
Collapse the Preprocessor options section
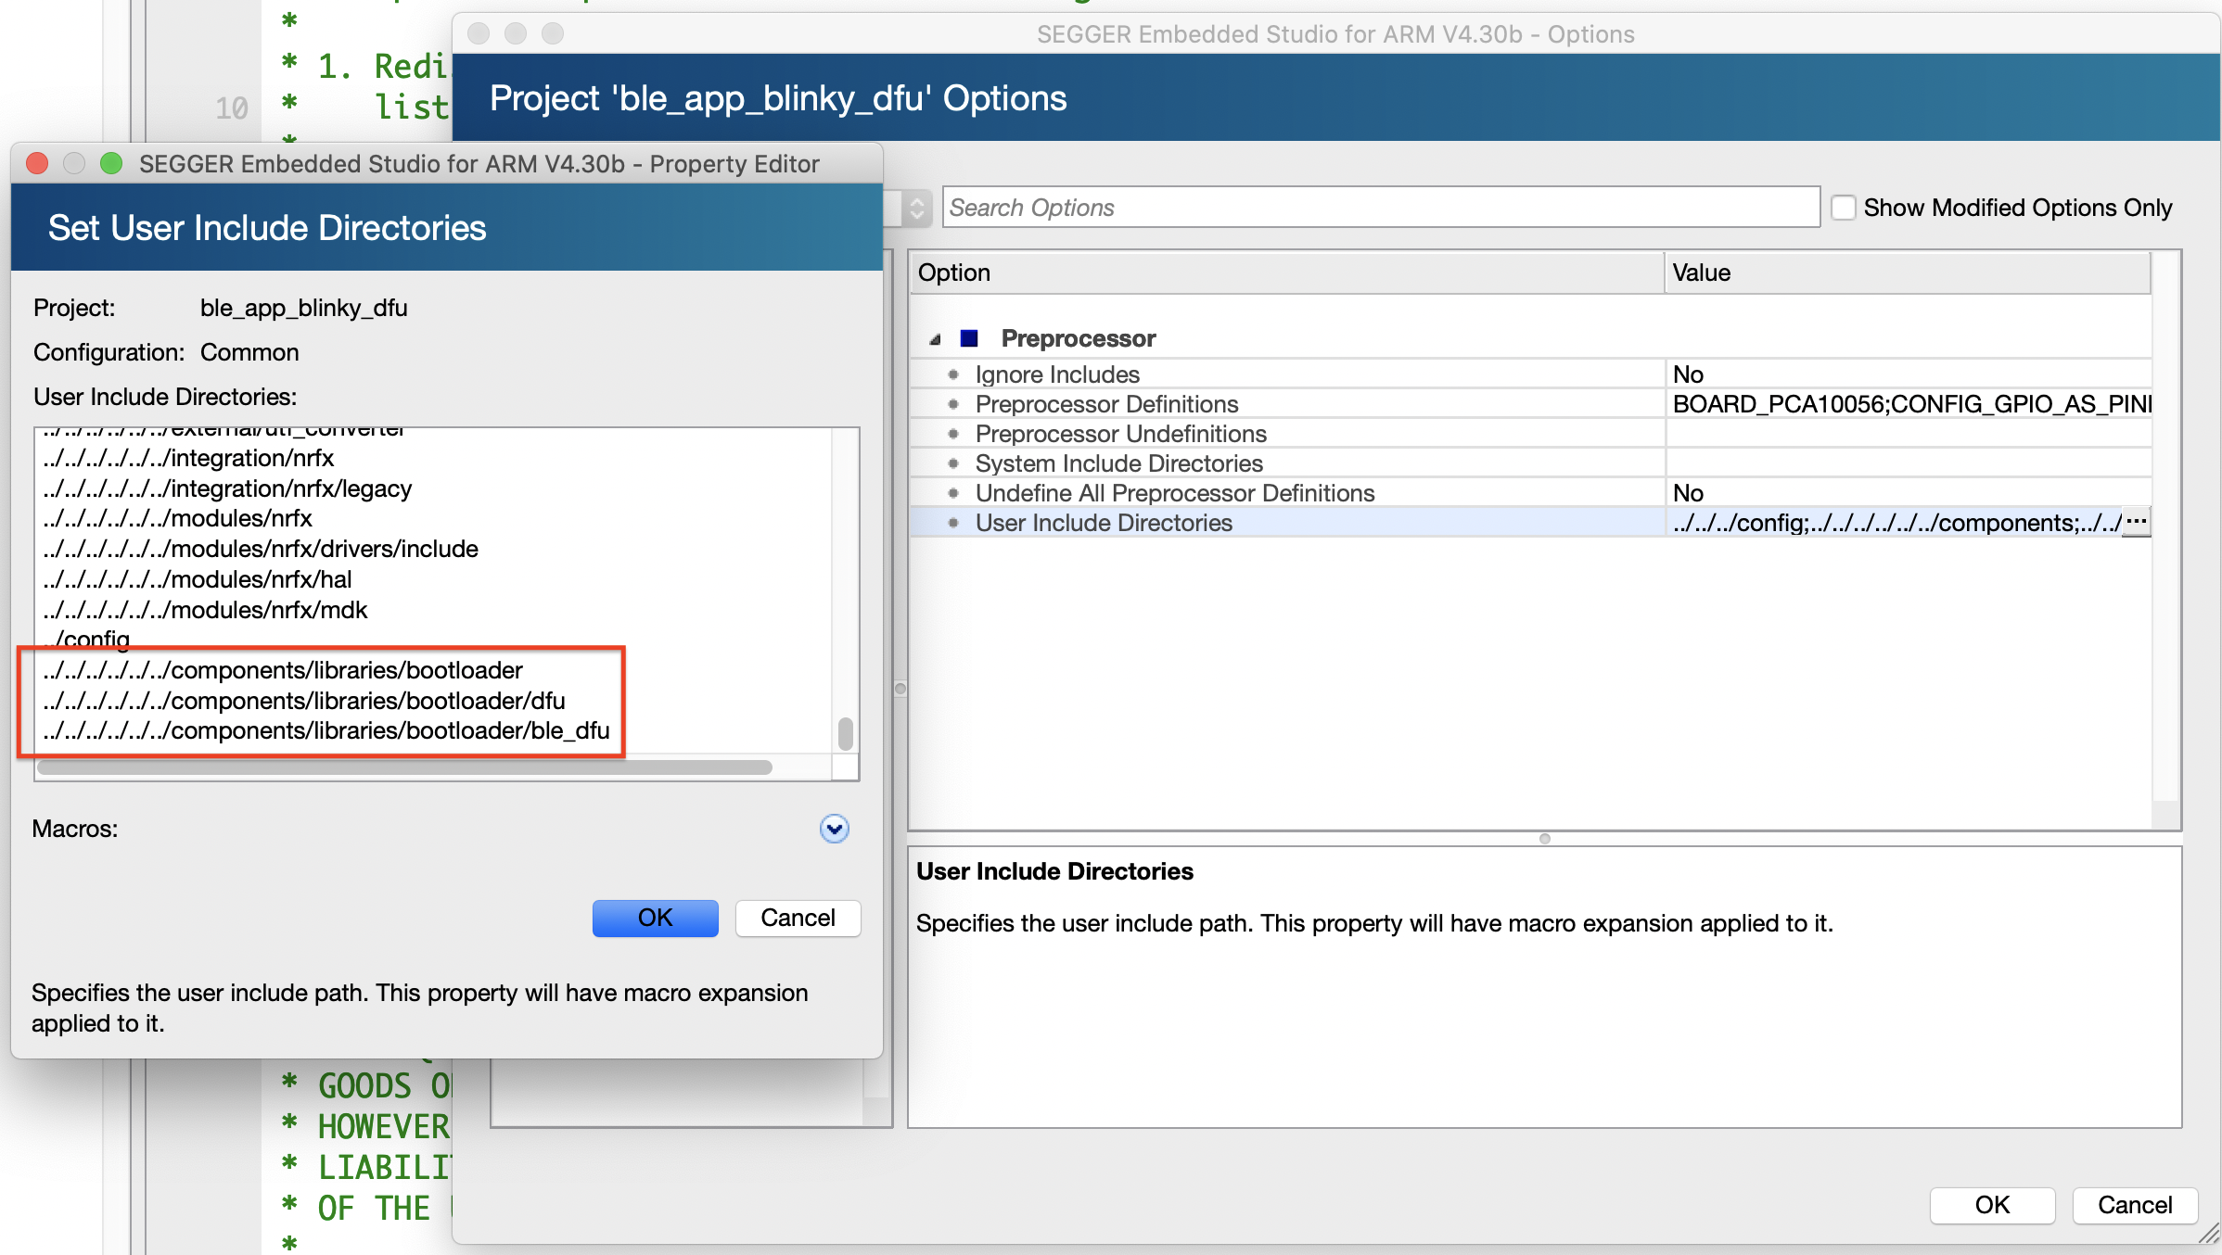(x=934, y=338)
